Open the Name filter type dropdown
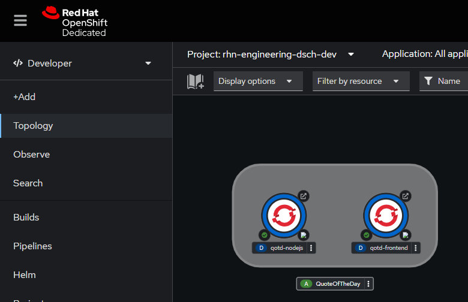 coord(443,81)
